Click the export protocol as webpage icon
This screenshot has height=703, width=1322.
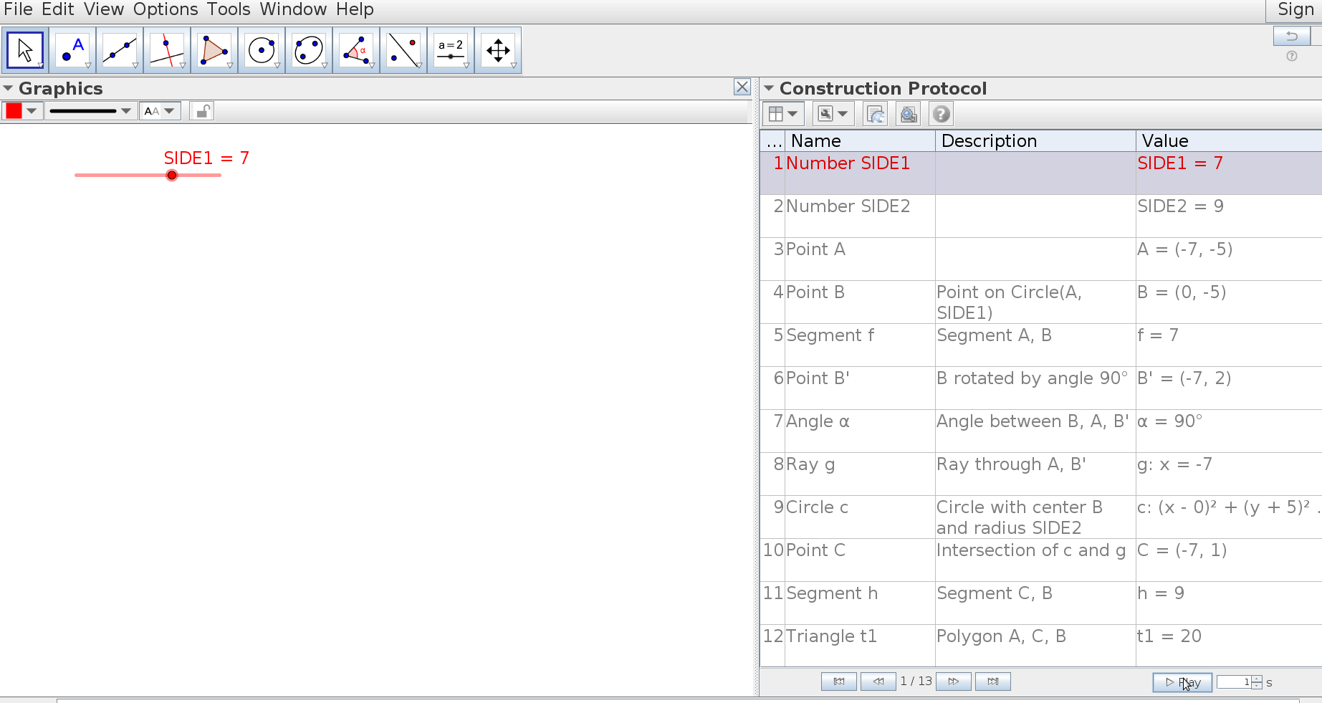pos(876,114)
